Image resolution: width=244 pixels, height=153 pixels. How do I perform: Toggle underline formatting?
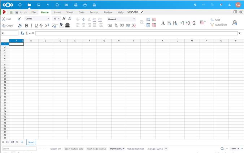coord(36,25)
